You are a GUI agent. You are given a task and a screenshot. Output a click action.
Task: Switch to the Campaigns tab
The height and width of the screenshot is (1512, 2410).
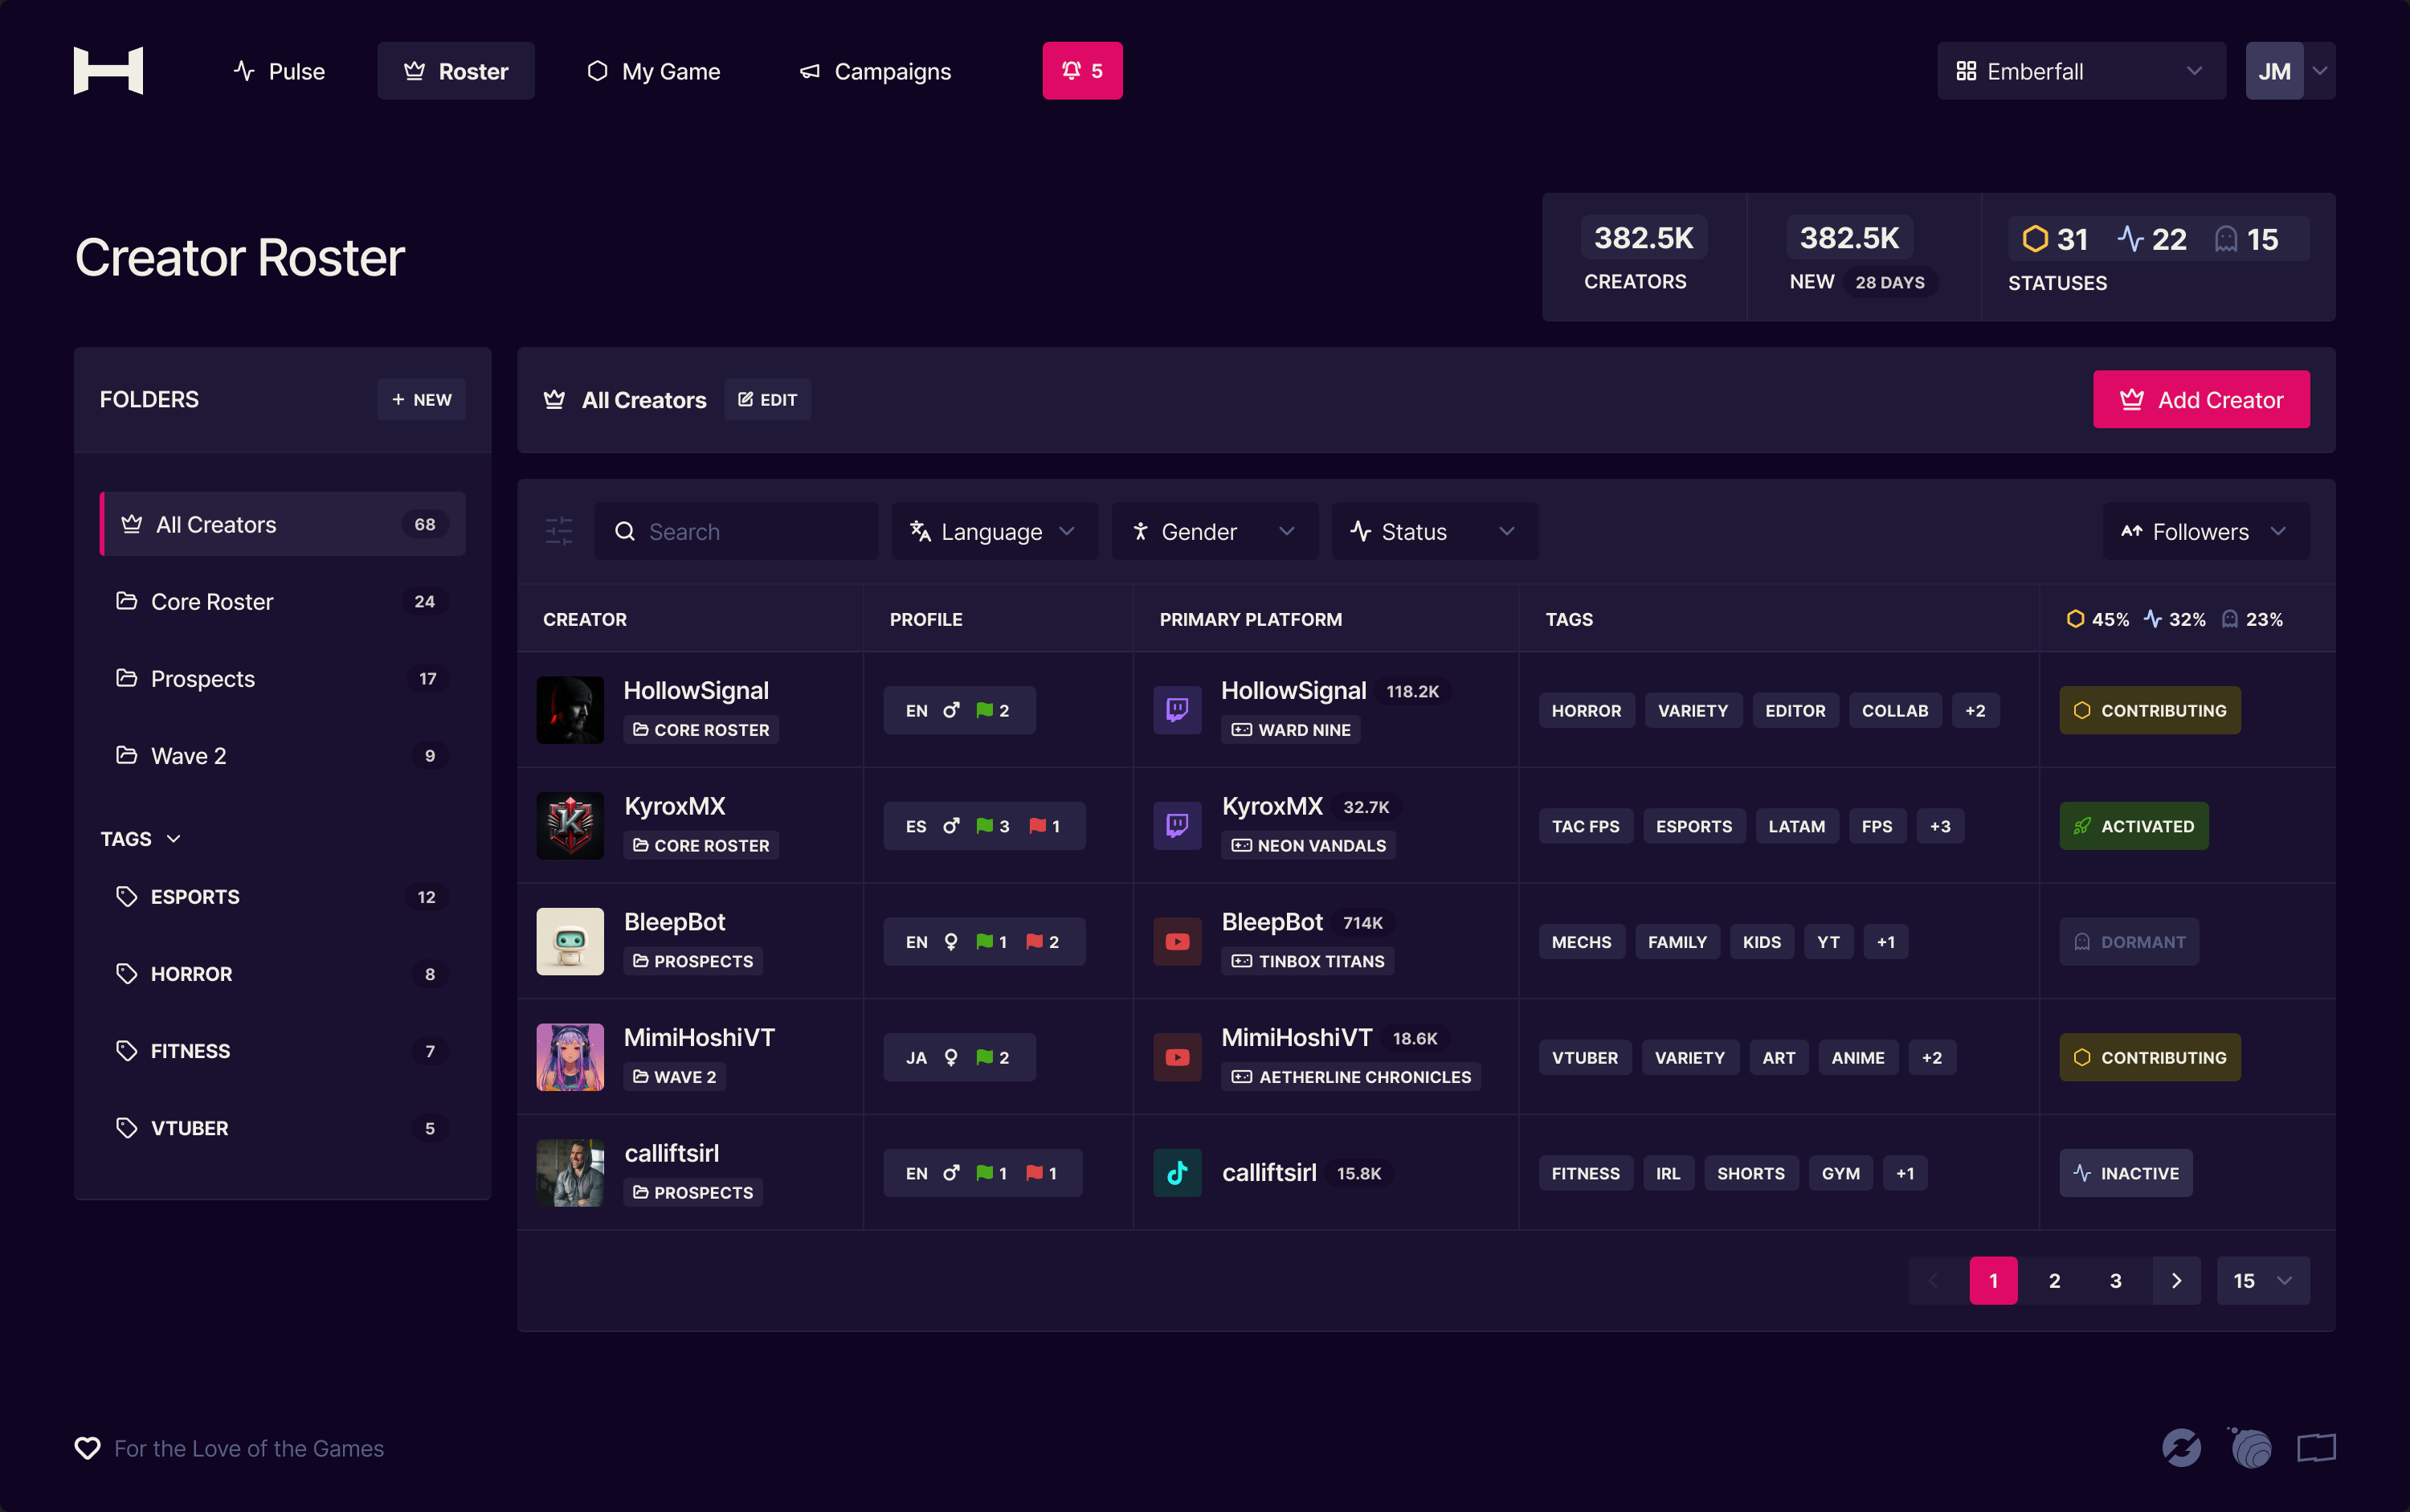click(x=875, y=71)
